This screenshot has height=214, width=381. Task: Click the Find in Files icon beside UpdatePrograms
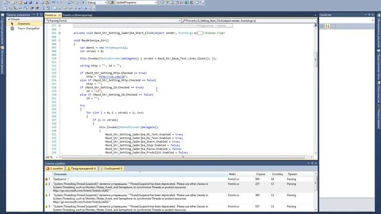tap(111, 2)
